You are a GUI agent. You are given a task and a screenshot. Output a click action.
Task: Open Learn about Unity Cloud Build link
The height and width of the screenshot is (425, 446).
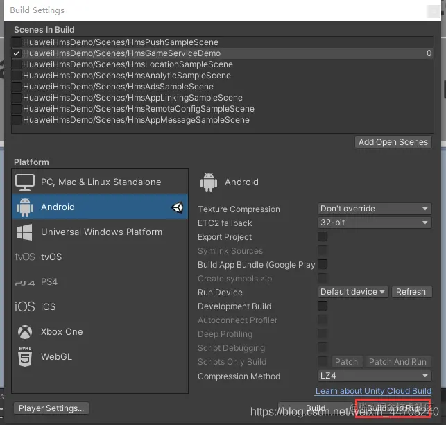click(x=373, y=391)
